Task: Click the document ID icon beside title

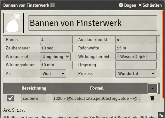Action: (x=52, y=5)
